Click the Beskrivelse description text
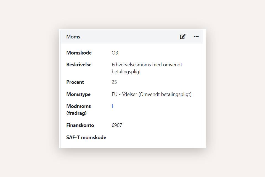 [147, 68]
